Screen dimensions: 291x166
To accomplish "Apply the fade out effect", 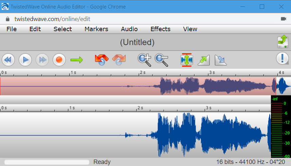I will tap(220, 60).
